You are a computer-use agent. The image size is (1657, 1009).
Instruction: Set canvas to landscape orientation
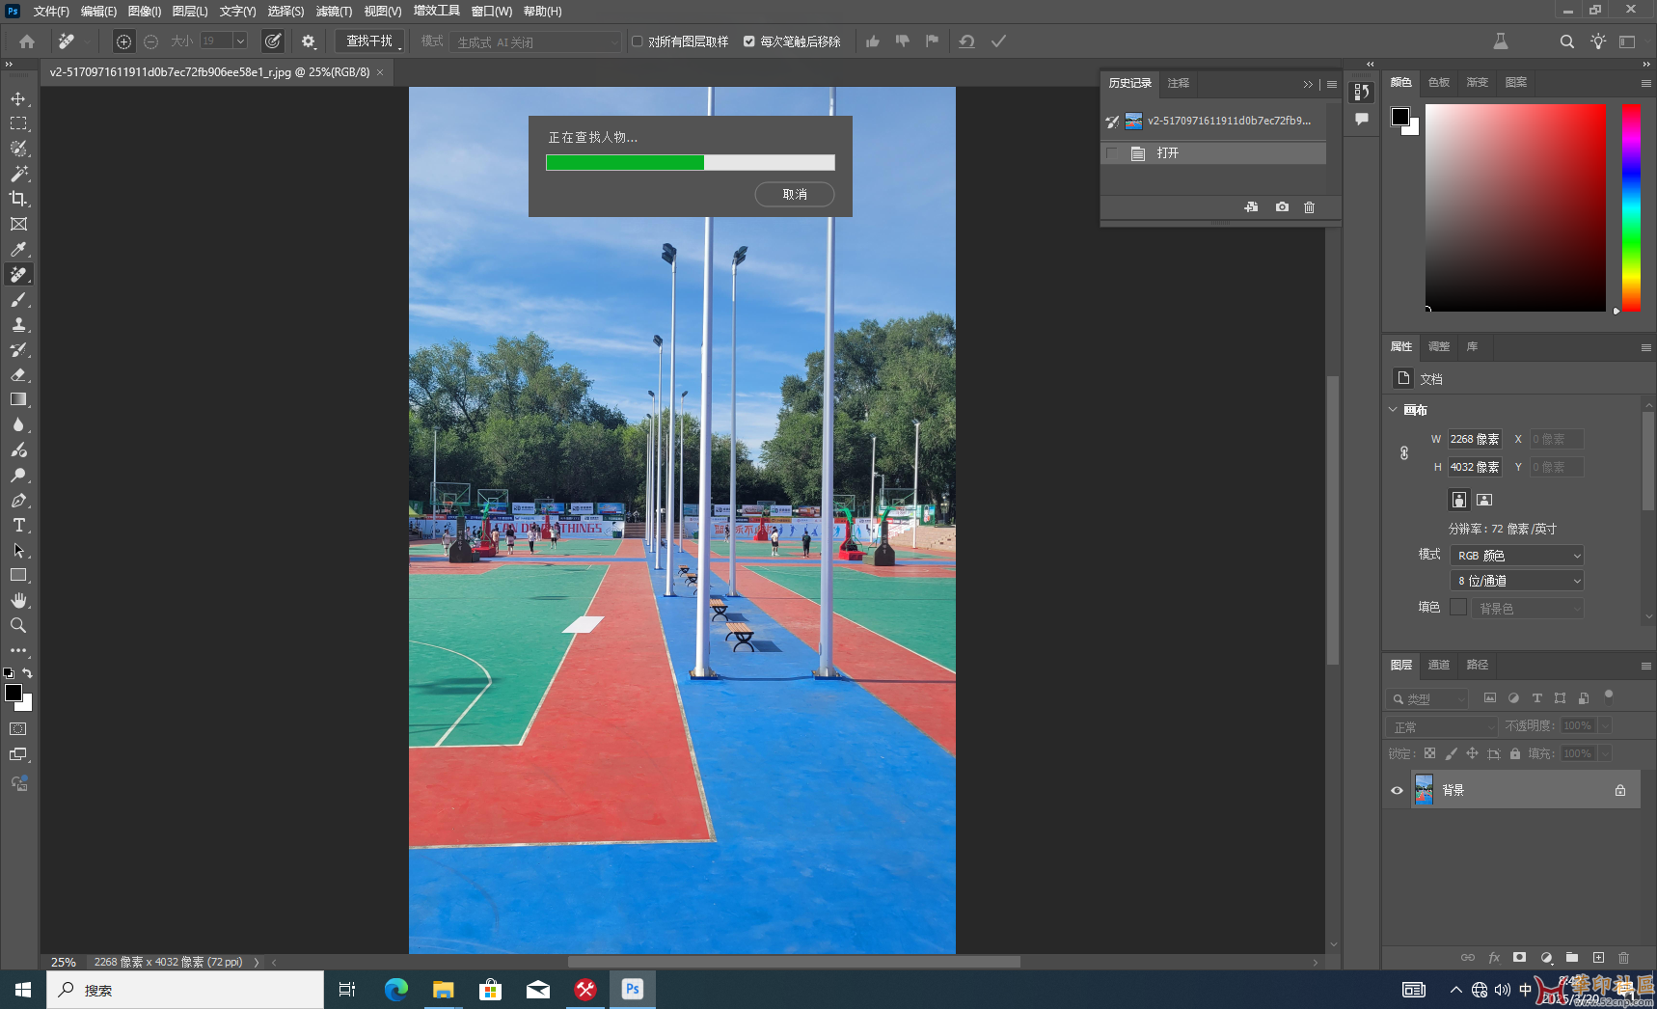click(x=1484, y=500)
